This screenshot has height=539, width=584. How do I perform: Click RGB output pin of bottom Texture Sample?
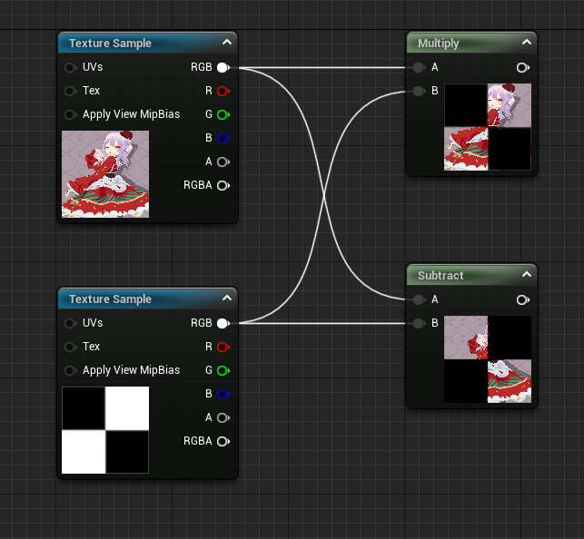[223, 323]
